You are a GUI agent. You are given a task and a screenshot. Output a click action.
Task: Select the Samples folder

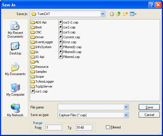(x=39, y=72)
